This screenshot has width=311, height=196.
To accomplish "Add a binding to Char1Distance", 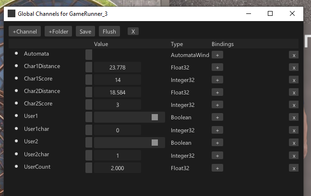I will point(217,67).
